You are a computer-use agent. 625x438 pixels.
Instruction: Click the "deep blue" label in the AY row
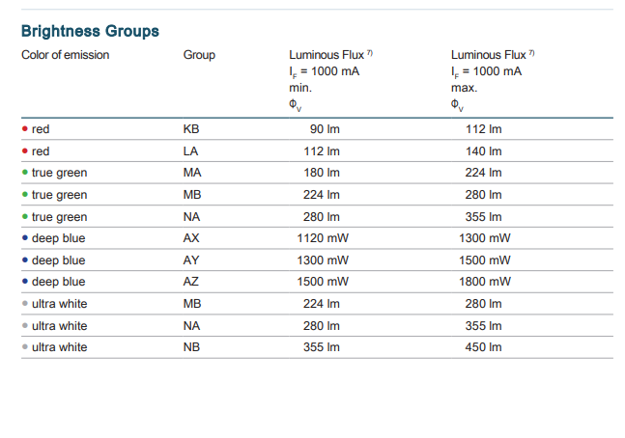[x=58, y=260]
